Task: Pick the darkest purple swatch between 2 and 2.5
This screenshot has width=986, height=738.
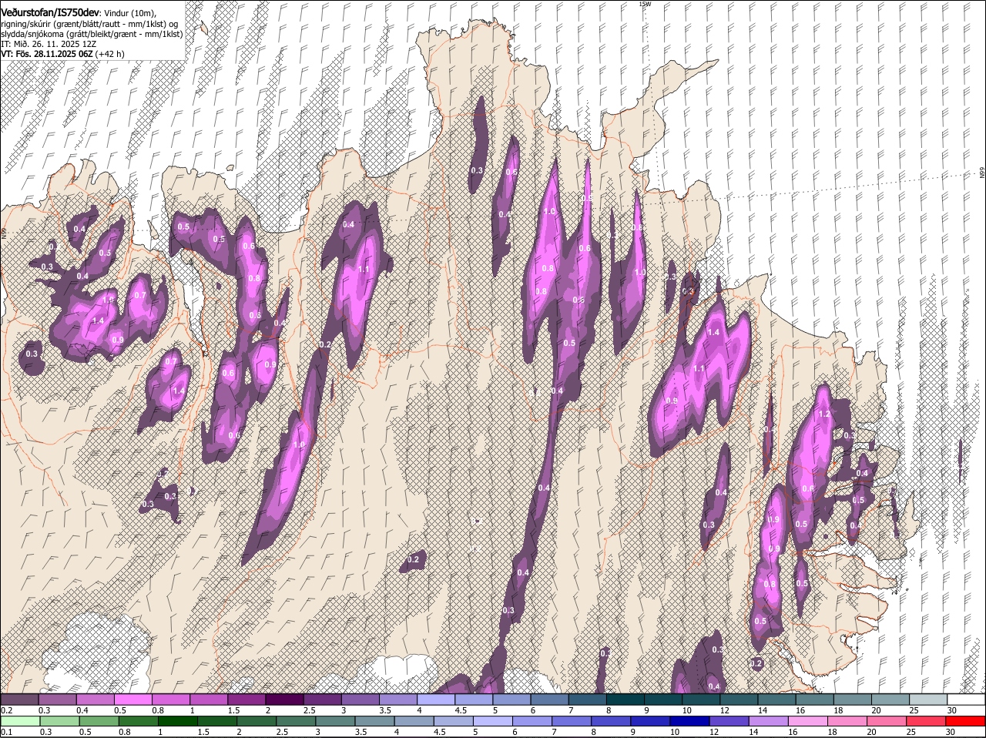Action: click(x=284, y=699)
